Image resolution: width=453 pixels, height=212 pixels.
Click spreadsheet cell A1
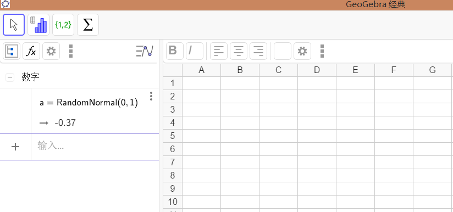point(201,83)
